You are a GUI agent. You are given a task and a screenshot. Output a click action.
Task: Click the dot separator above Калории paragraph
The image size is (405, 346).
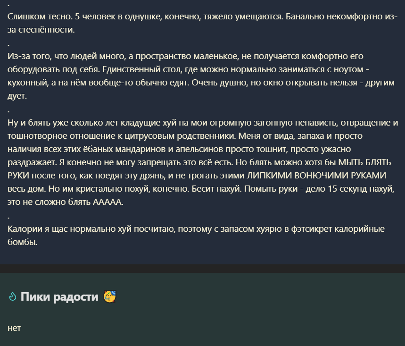click(9, 218)
